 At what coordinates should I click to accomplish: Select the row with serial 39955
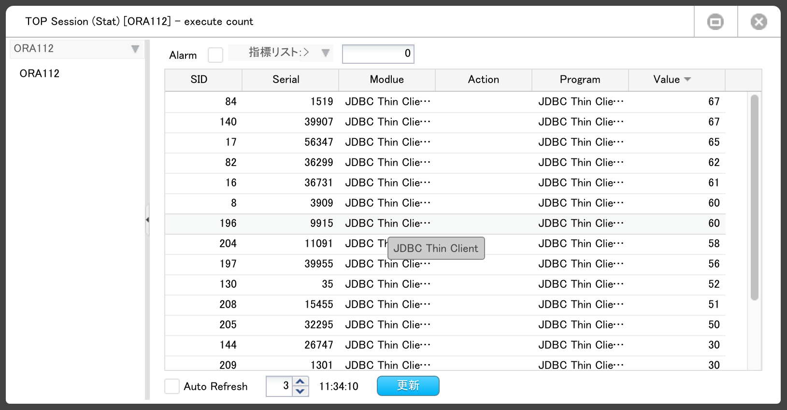pyautogui.click(x=445, y=264)
